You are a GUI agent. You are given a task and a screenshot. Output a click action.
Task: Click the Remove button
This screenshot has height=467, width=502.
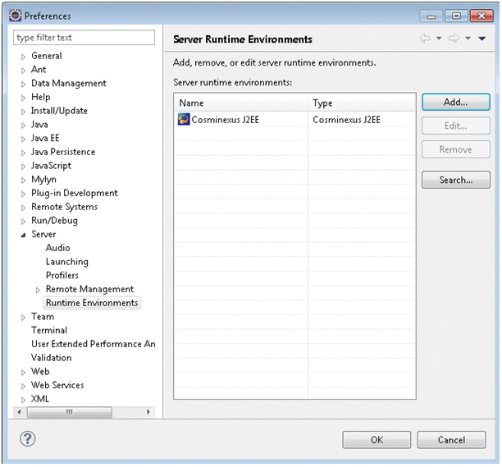click(x=455, y=149)
